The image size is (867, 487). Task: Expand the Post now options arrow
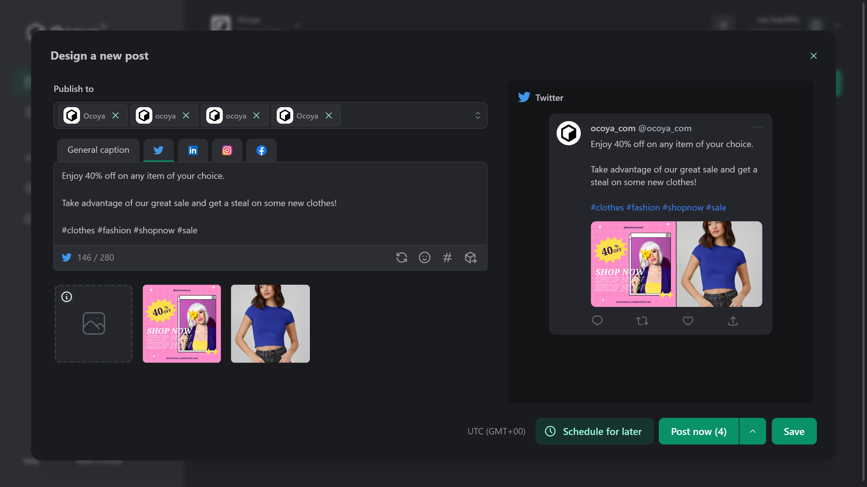[x=752, y=431]
